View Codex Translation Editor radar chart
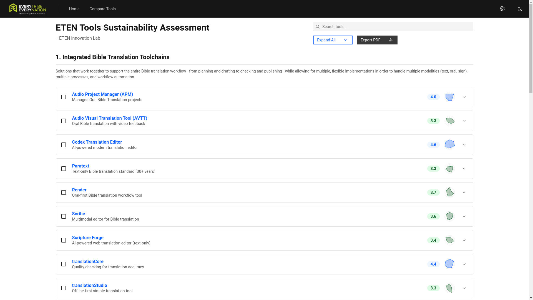 (450, 145)
